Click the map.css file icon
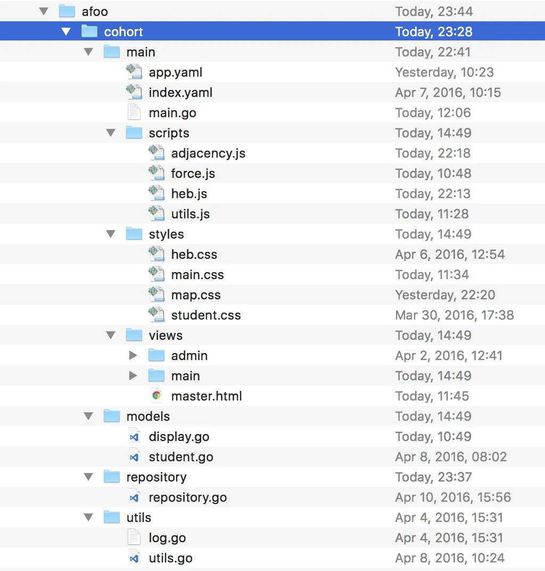The height and width of the screenshot is (571, 545). click(x=156, y=295)
